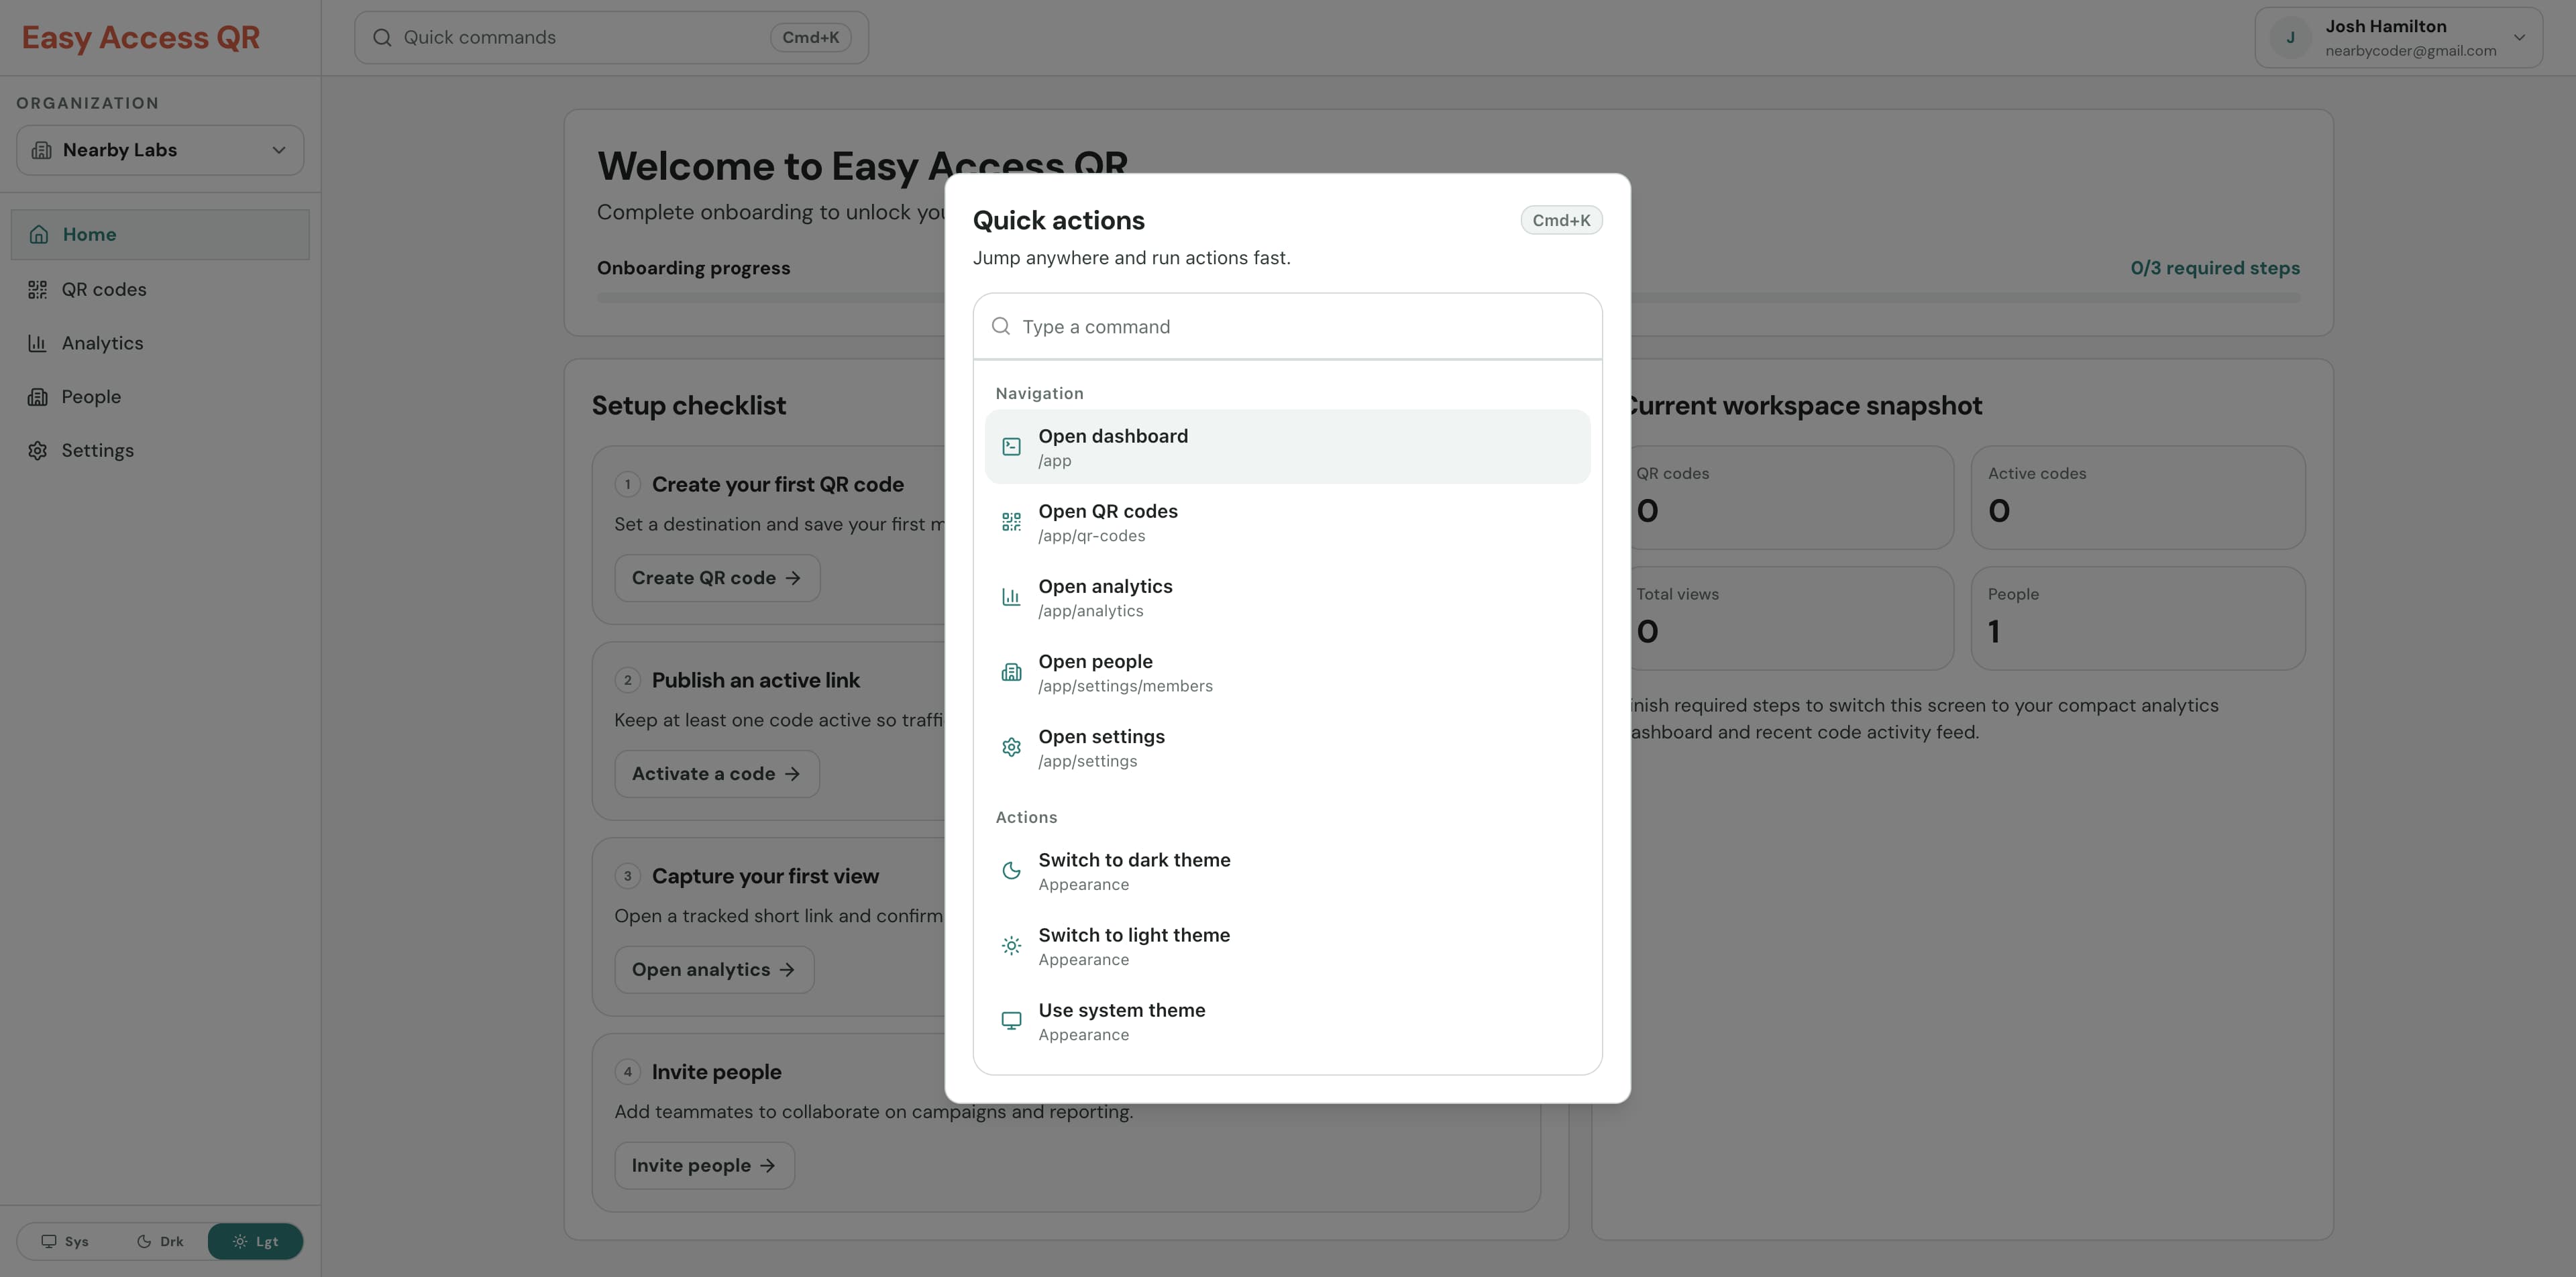Screen dimensions: 2576x1277
Task: Select Open dashboard in Quick actions
Action: 1286,446
